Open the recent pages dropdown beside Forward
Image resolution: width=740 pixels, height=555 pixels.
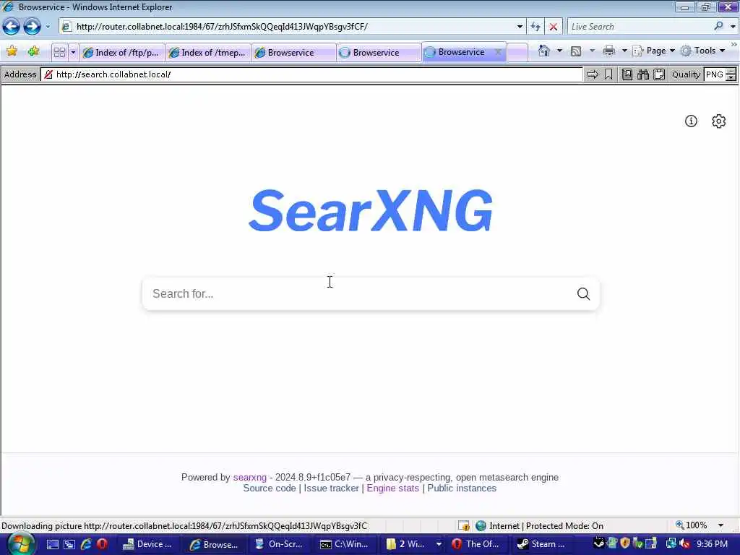coord(48,27)
